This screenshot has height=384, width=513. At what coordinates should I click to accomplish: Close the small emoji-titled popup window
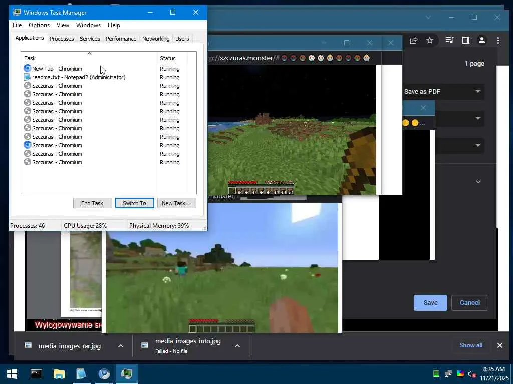coord(423,108)
